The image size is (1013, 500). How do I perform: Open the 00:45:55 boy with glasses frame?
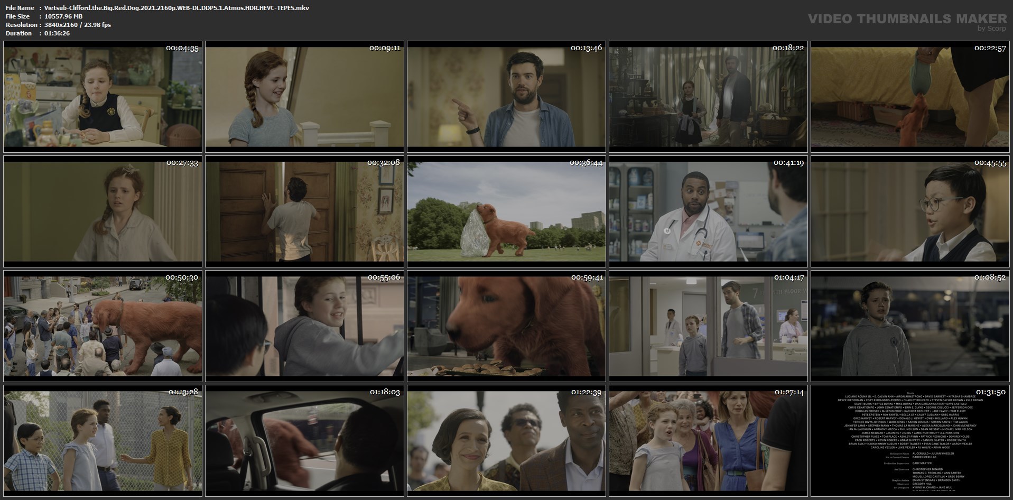click(x=910, y=211)
